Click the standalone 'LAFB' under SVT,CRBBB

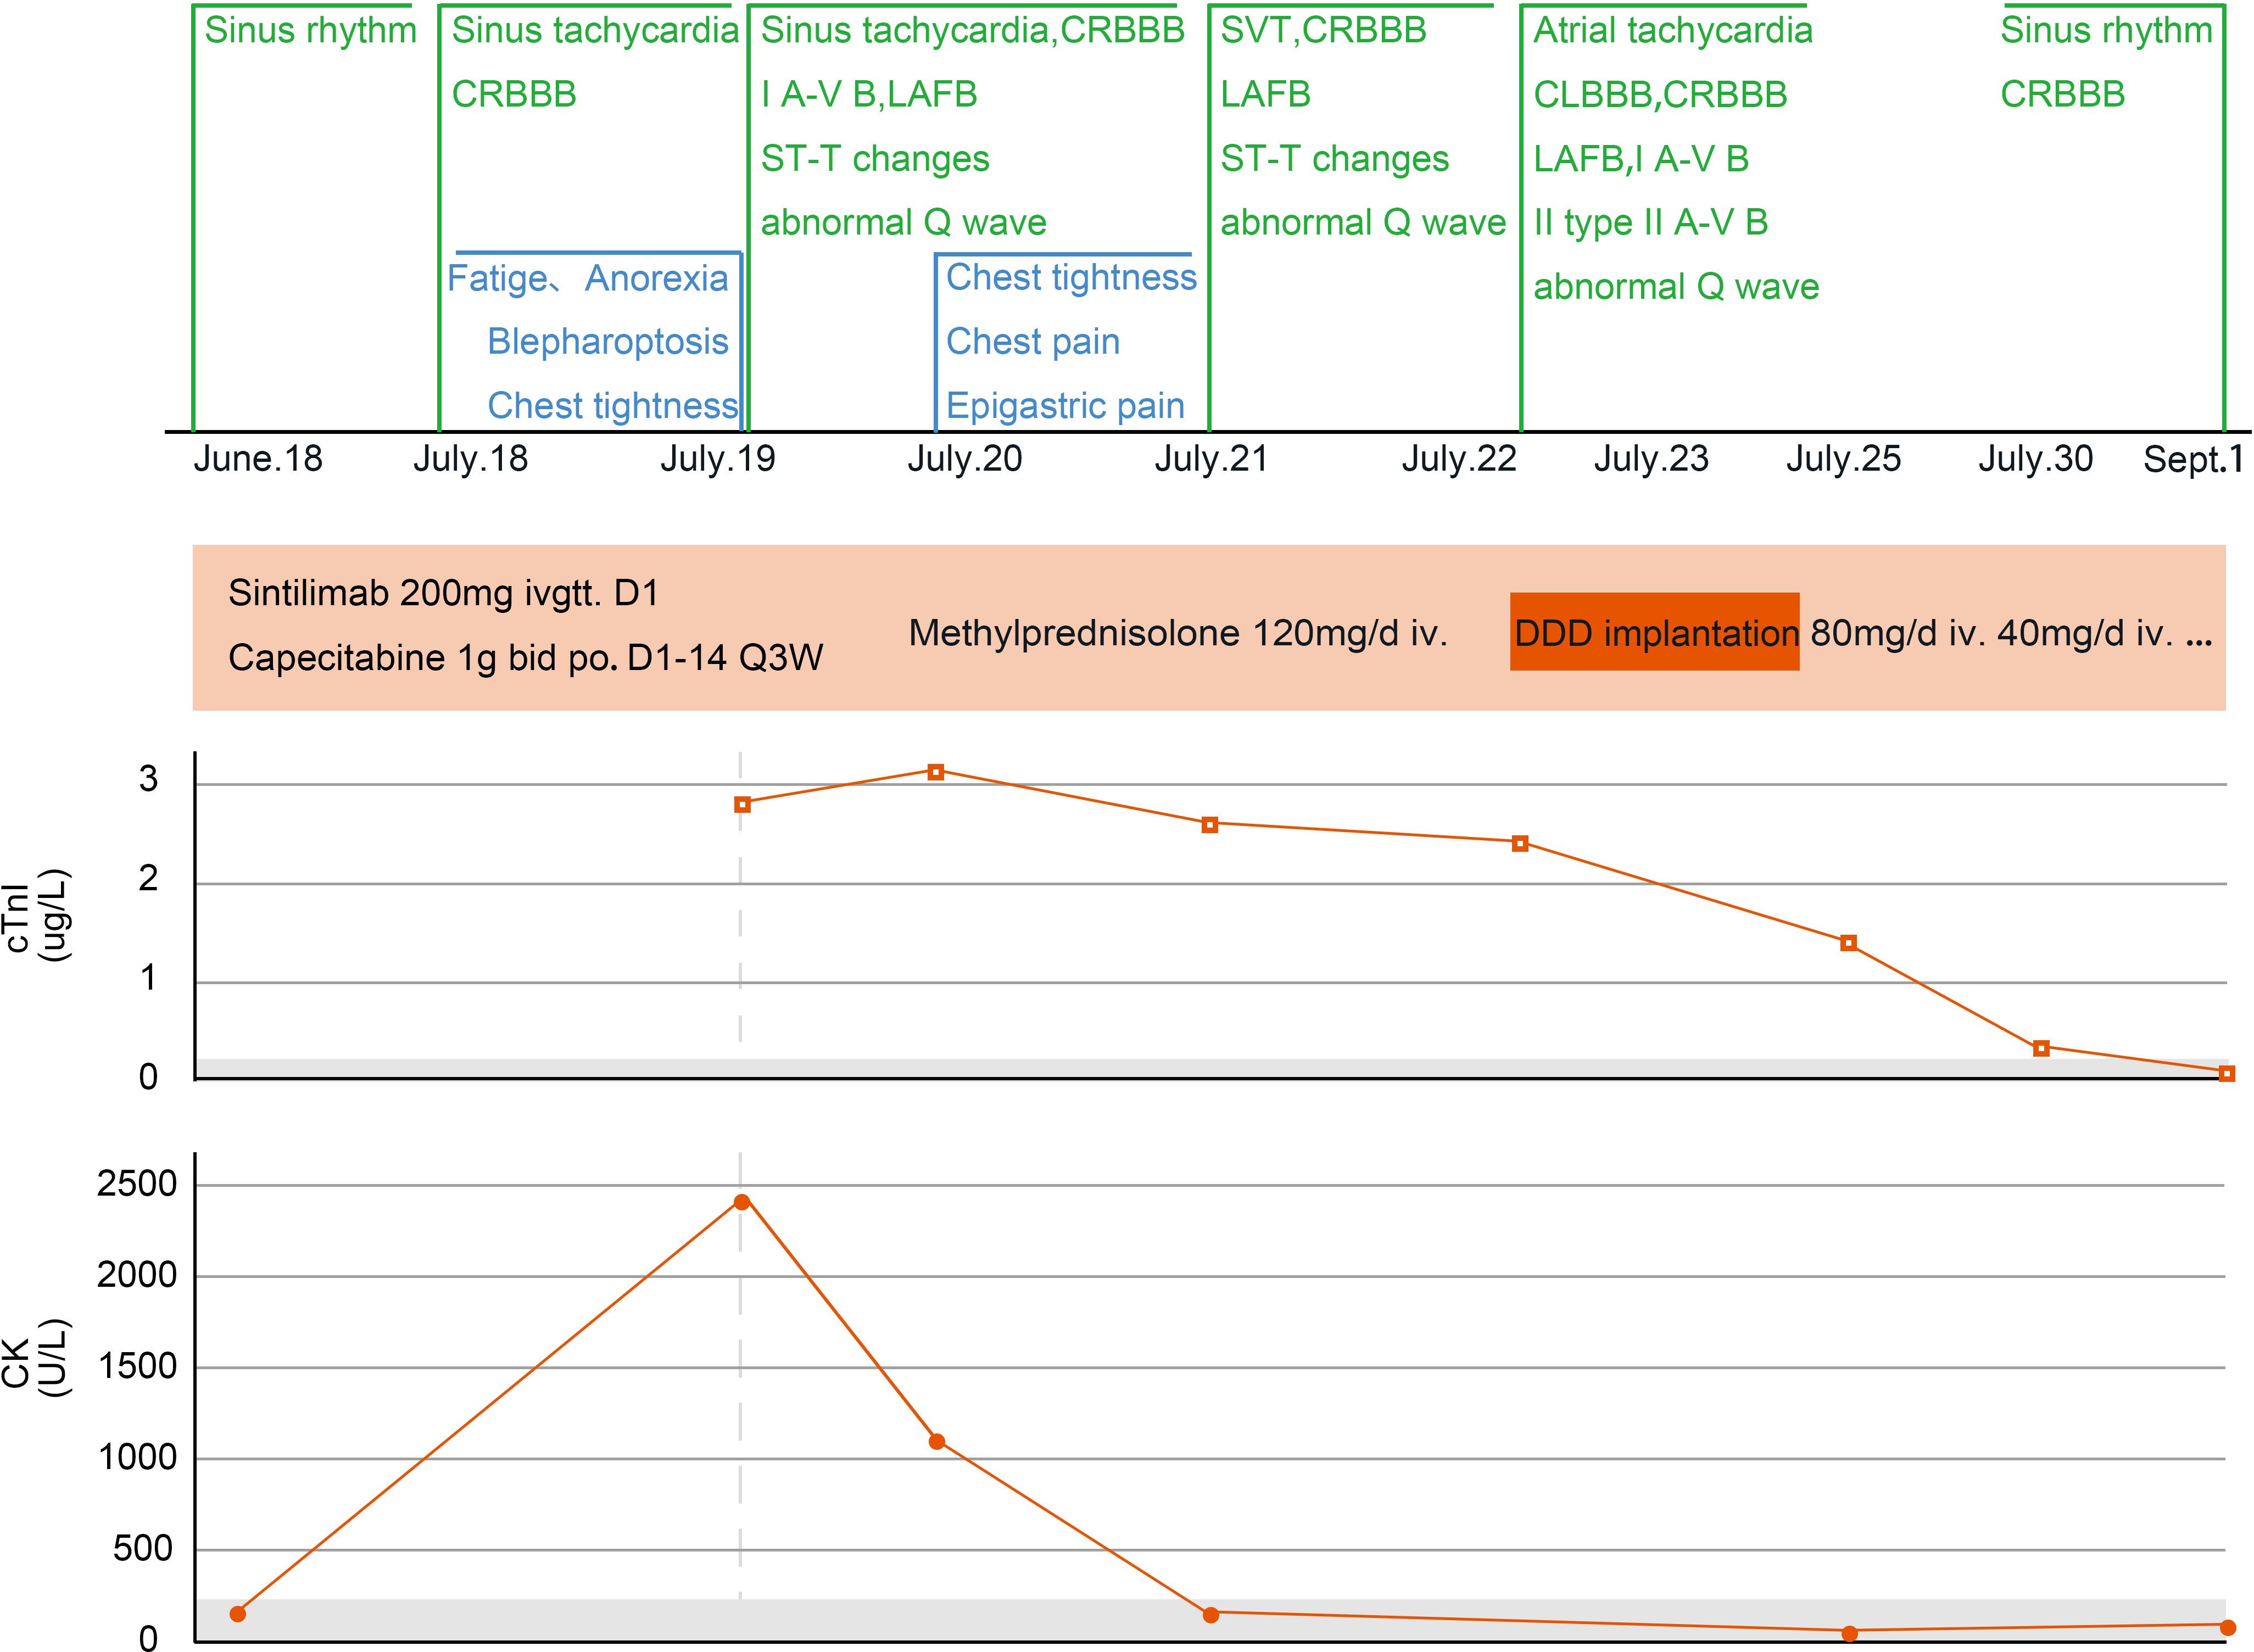pyautogui.click(x=1265, y=94)
